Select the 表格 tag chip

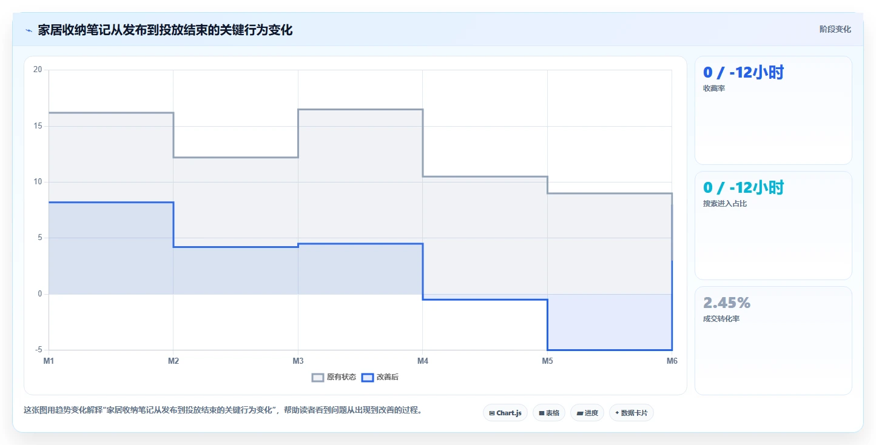coord(549,413)
